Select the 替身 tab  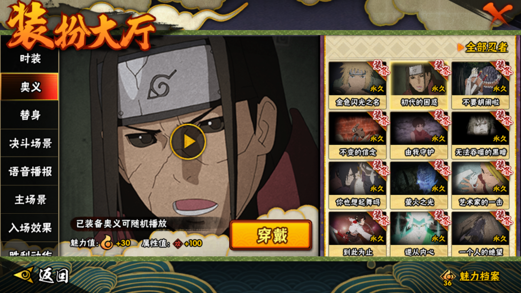tap(30, 115)
